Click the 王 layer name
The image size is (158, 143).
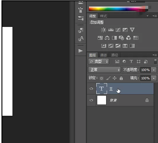[x=111, y=89]
